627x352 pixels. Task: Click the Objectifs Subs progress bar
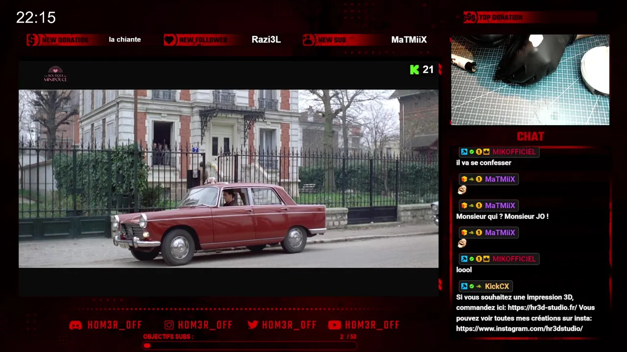click(250, 346)
